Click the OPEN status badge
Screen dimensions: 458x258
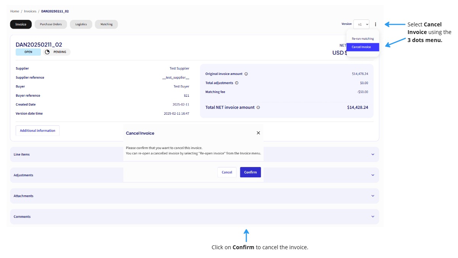click(28, 52)
